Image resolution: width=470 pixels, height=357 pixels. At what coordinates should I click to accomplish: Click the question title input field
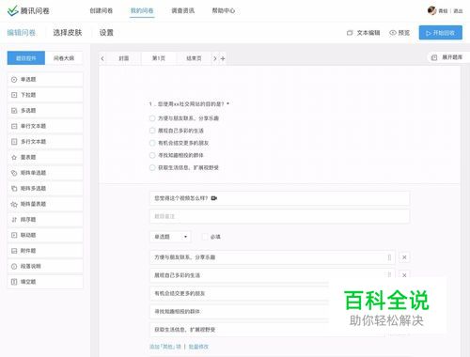[x=279, y=198]
